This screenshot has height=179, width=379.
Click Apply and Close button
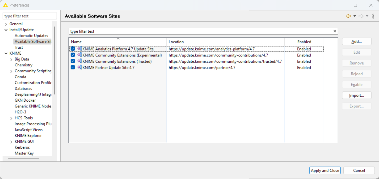tap(325, 170)
